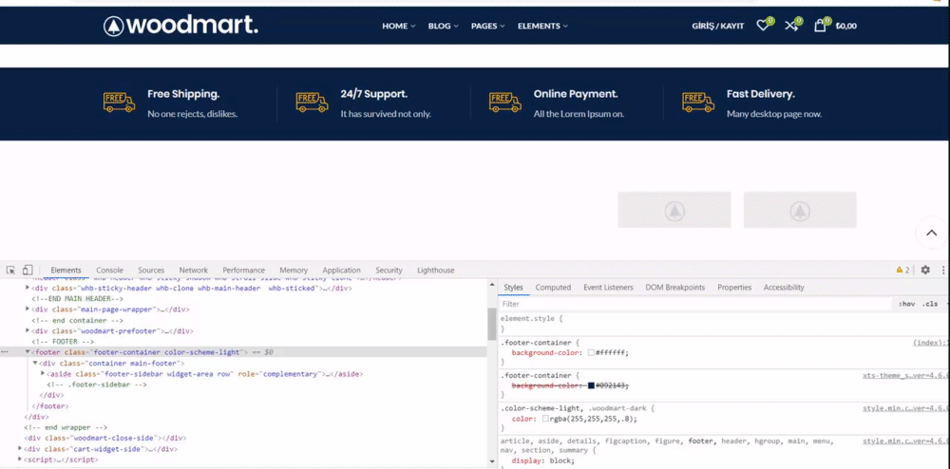Toggle the device toolbar icon
Screen dimensions: 950x469
[28, 270]
